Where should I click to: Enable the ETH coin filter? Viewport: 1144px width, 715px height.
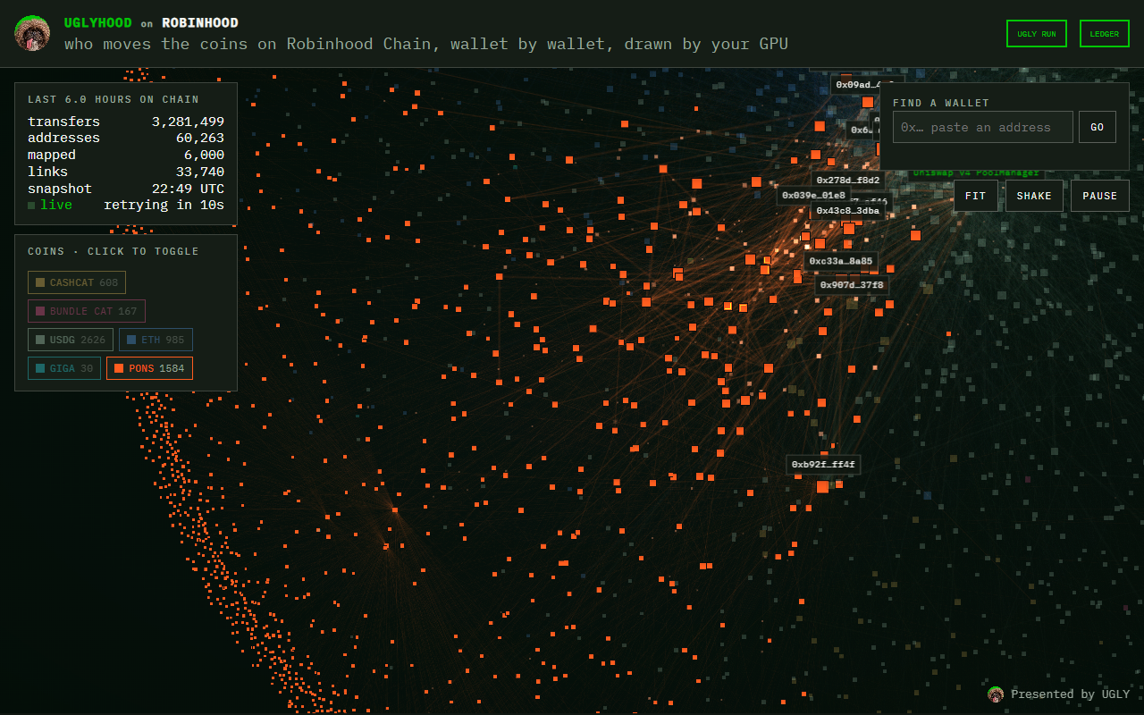tap(156, 341)
